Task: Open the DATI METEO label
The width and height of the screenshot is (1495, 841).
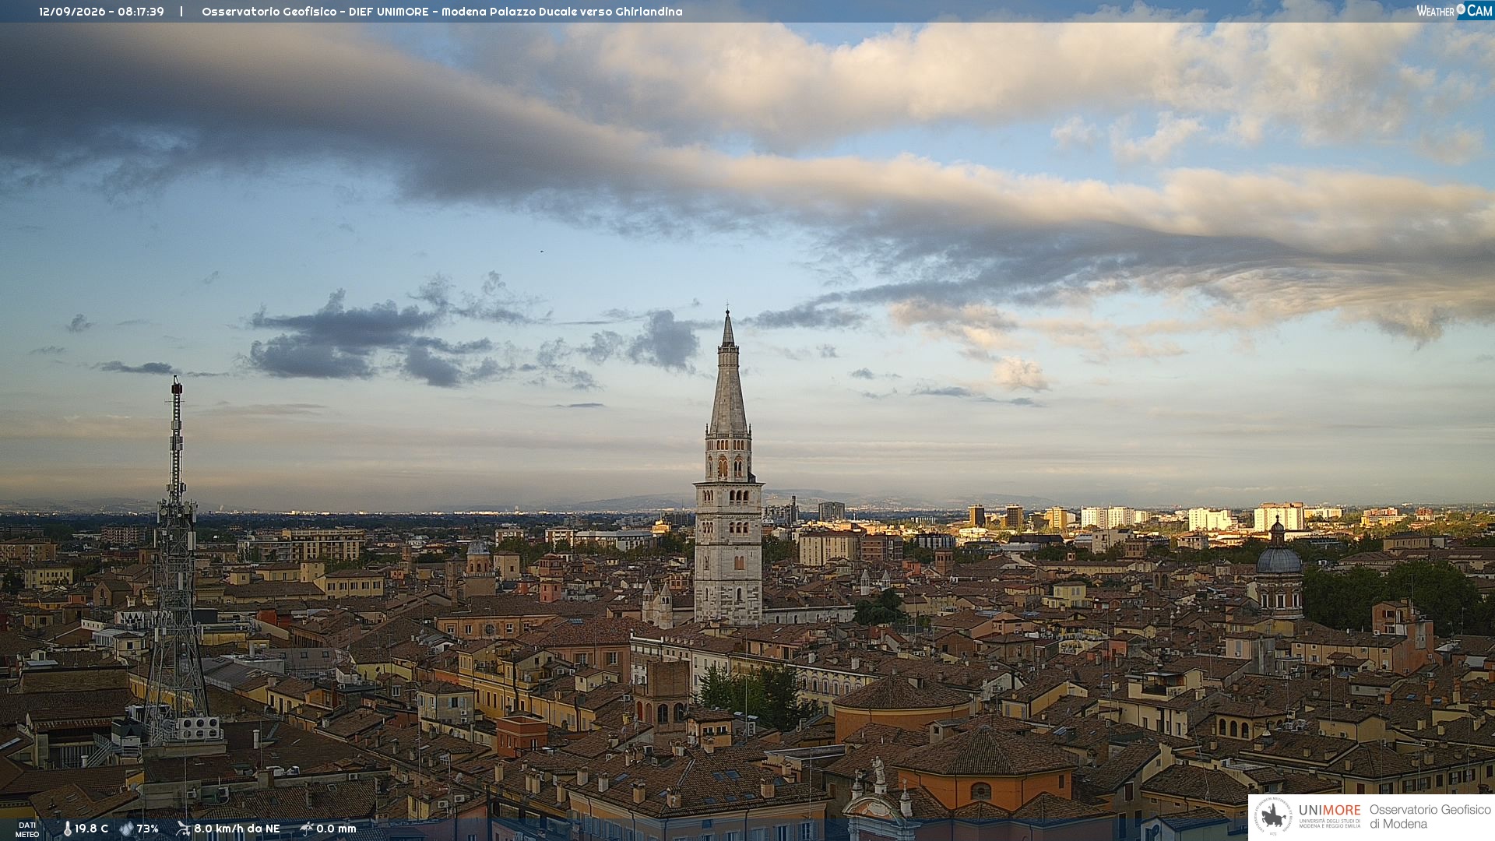Action: pos(27,829)
